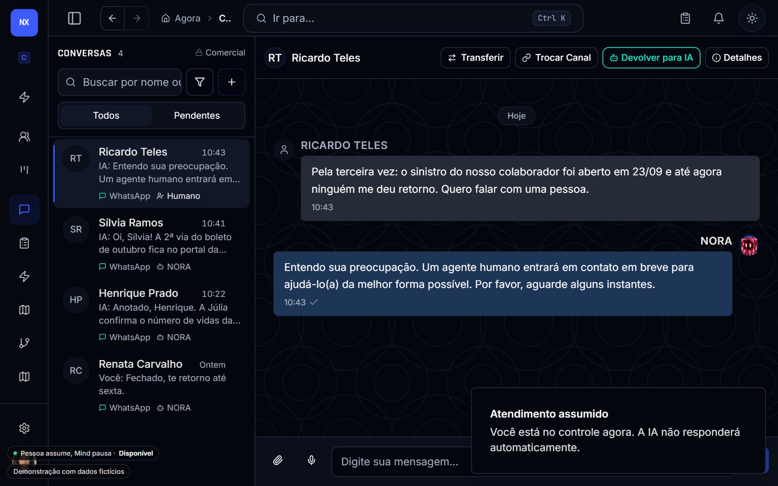Screen dimensions: 778x486
Task: Click the Comercial lock label
Action: (x=220, y=53)
